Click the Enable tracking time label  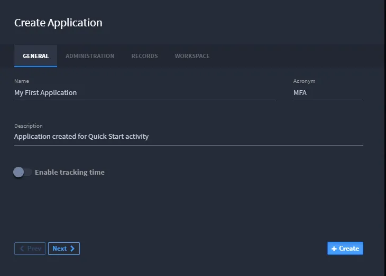pos(70,172)
